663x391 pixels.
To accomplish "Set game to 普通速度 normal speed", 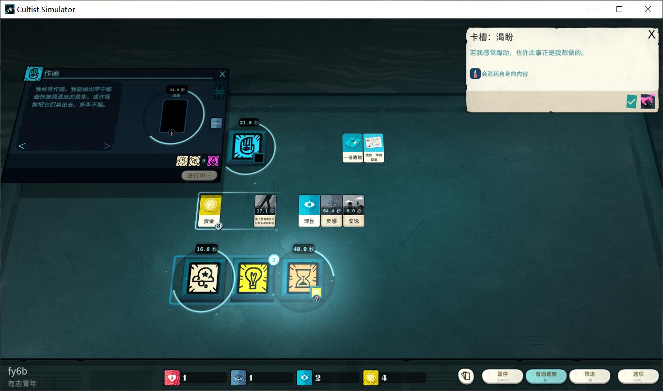I will 546,376.
